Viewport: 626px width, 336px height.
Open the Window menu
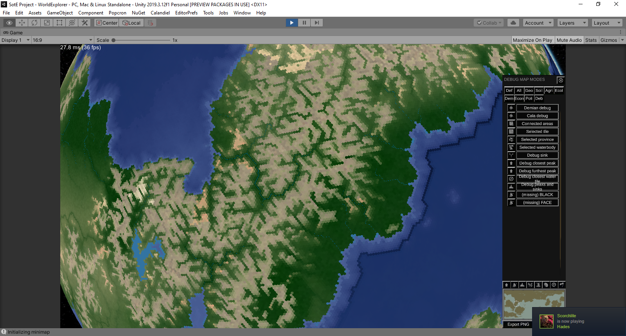pos(242,13)
